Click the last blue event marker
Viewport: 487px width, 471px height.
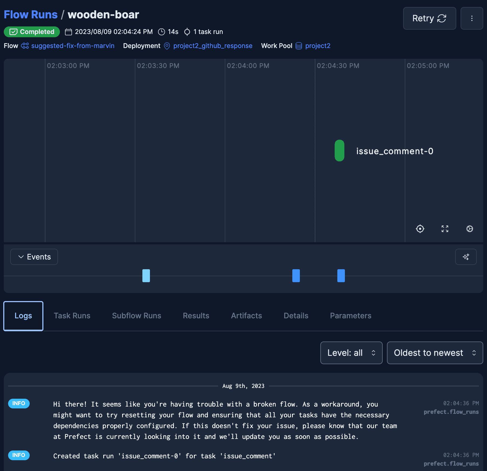point(341,276)
